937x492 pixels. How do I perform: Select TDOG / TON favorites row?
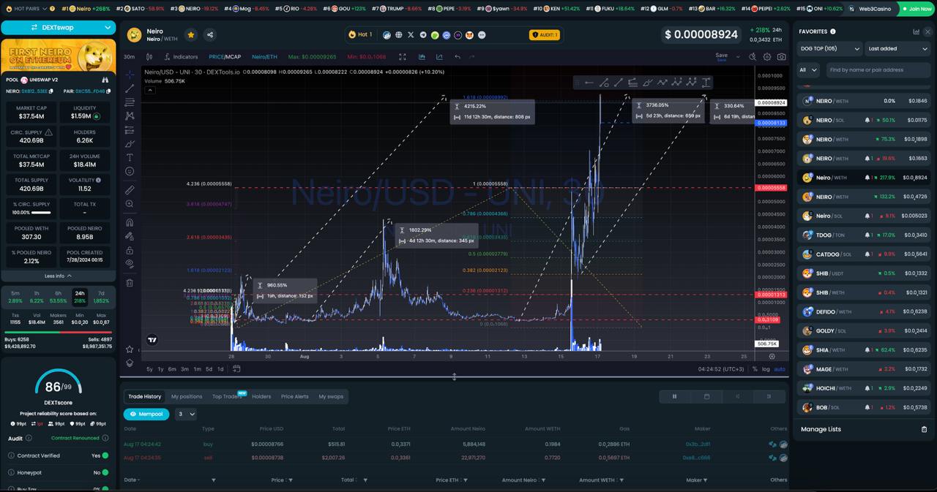click(x=865, y=235)
